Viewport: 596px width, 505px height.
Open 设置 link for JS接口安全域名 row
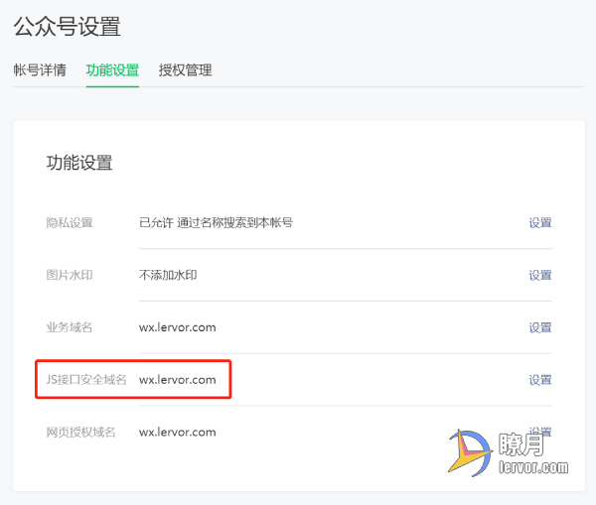coord(540,380)
